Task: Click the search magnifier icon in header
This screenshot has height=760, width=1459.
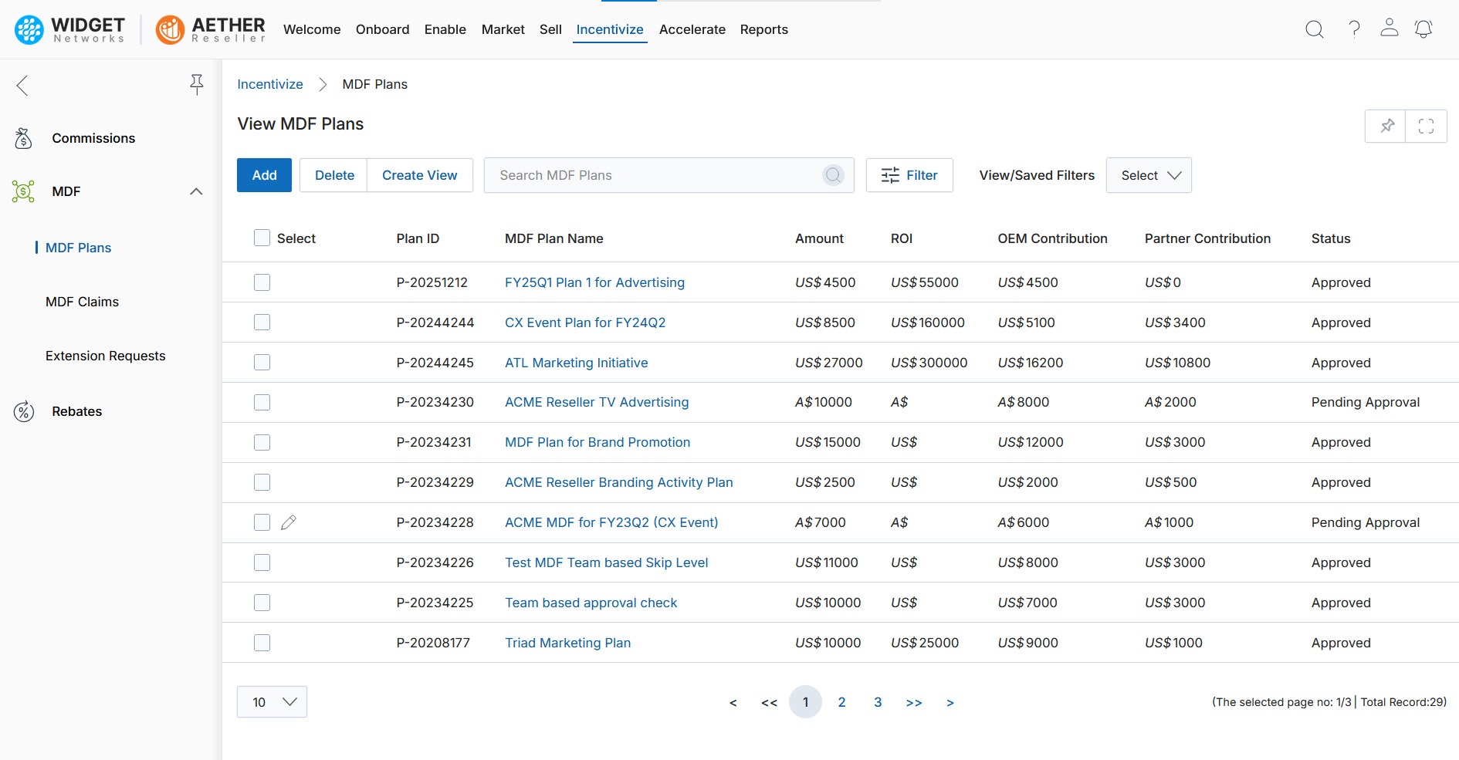Action: [x=1314, y=29]
